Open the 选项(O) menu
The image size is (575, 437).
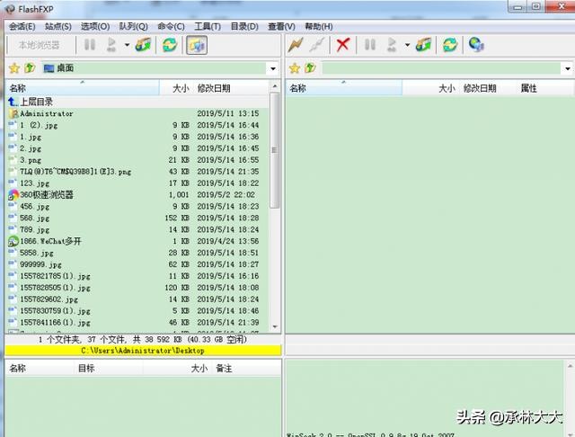[95, 26]
